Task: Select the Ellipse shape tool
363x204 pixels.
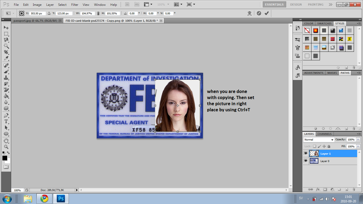Action: tap(6, 134)
